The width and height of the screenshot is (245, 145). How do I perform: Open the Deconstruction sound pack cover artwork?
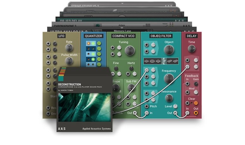(x=85, y=108)
